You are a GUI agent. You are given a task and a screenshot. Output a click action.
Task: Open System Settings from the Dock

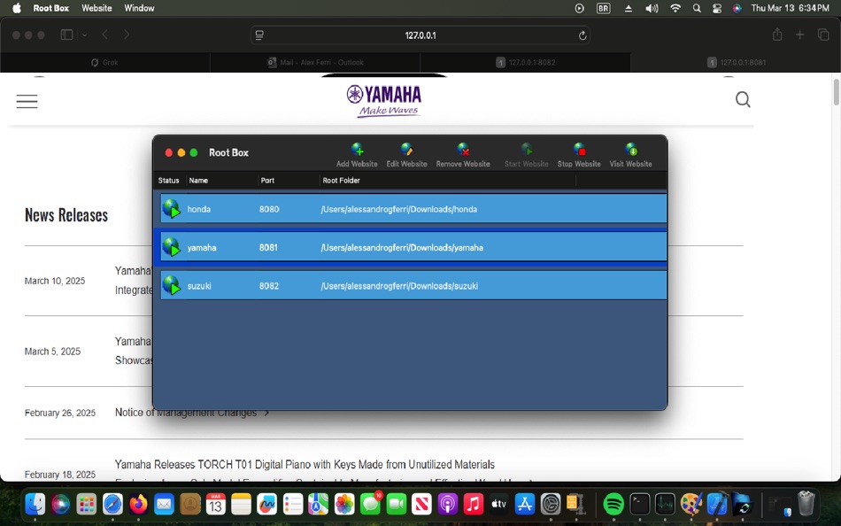551,504
